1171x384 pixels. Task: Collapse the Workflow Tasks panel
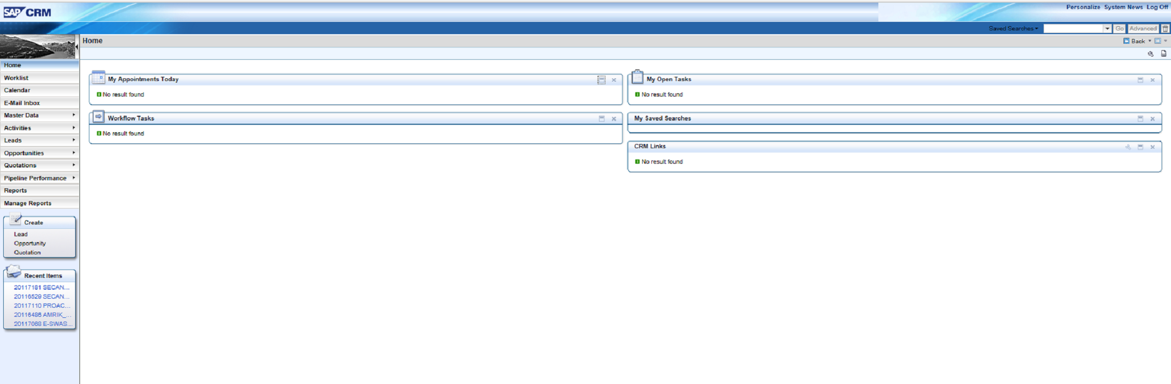click(602, 118)
